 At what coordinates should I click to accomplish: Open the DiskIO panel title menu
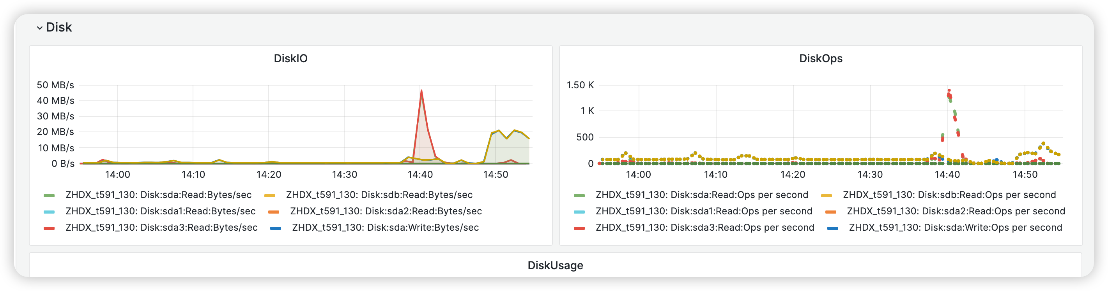(x=291, y=58)
